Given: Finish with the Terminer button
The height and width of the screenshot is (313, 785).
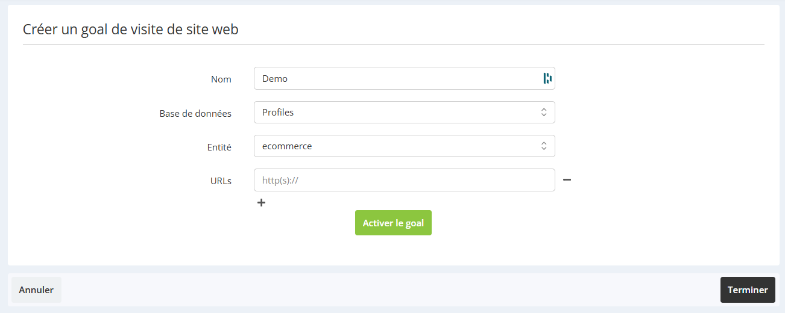Looking at the screenshot, I should (748, 290).
